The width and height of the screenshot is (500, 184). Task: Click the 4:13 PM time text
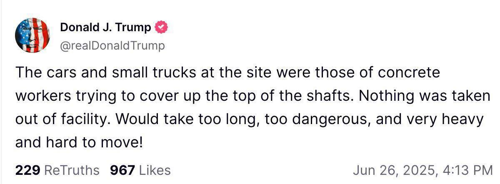pos(467,170)
